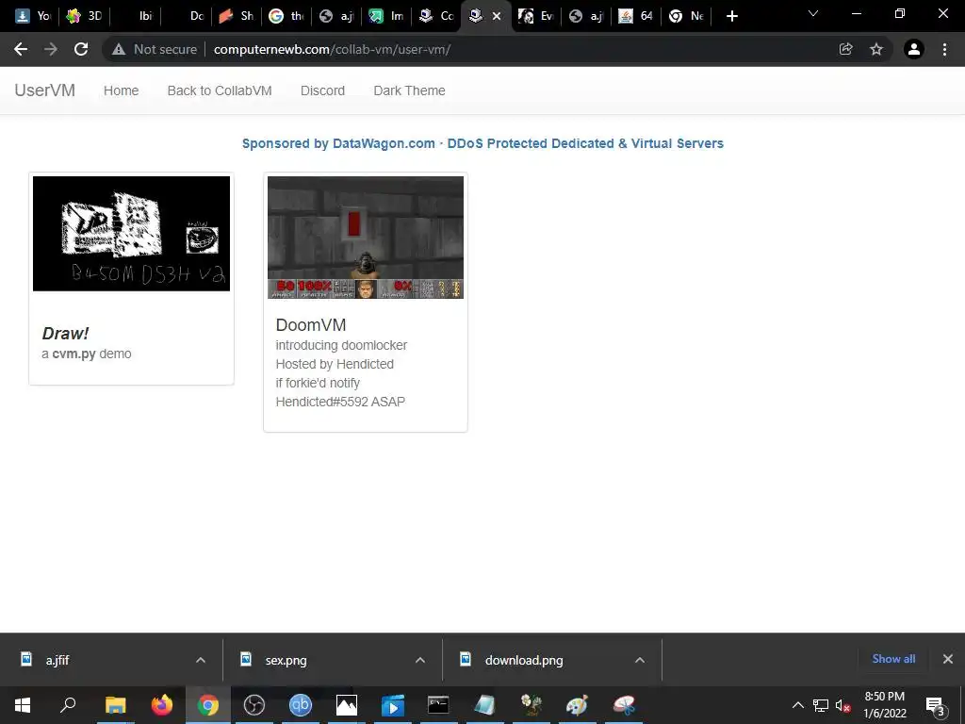
Task: Open the Draw! VM thumbnail
Action: click(131, 234)
